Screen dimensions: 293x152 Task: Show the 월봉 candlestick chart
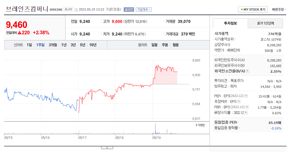(176, 45)
